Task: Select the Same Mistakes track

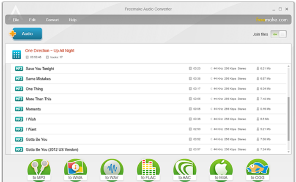Action: pos(149,79)
